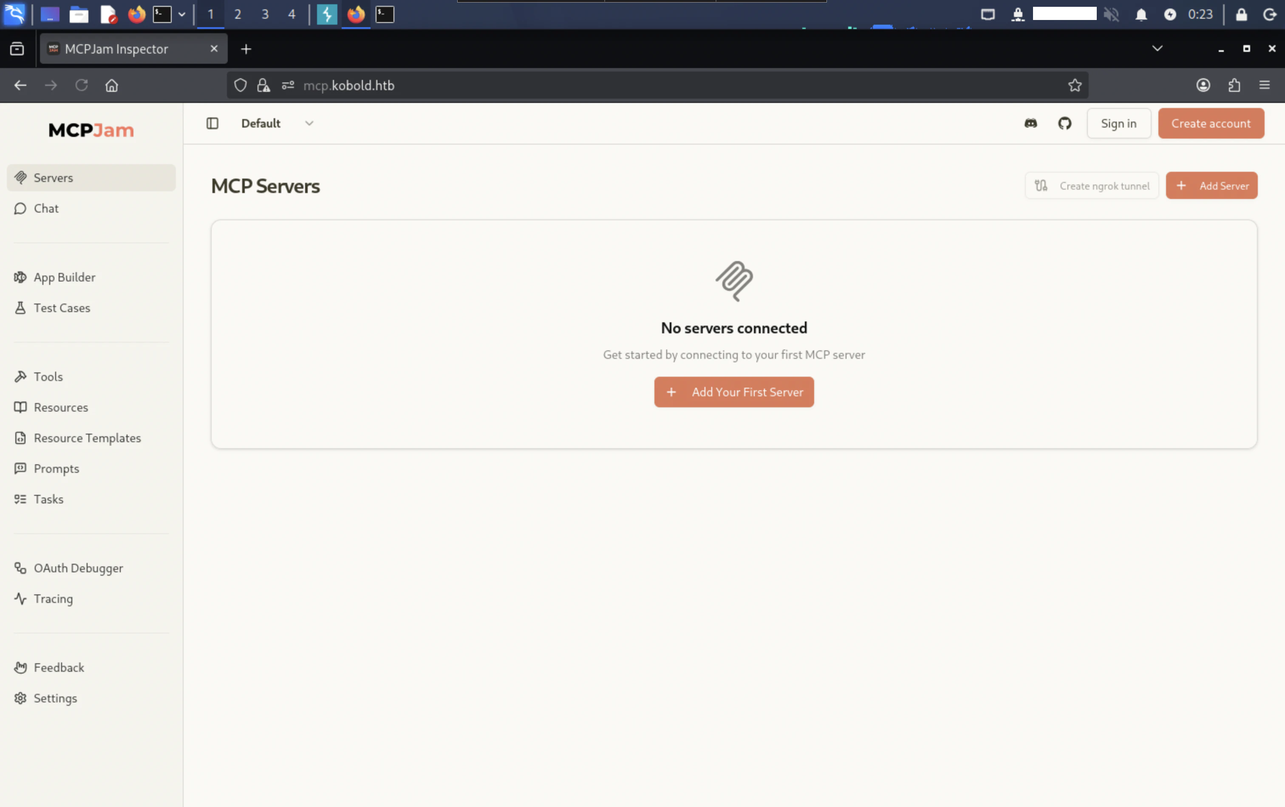Bookmark this page with the star
The height and width of the screenshot is (807, 1285).
1075,85
